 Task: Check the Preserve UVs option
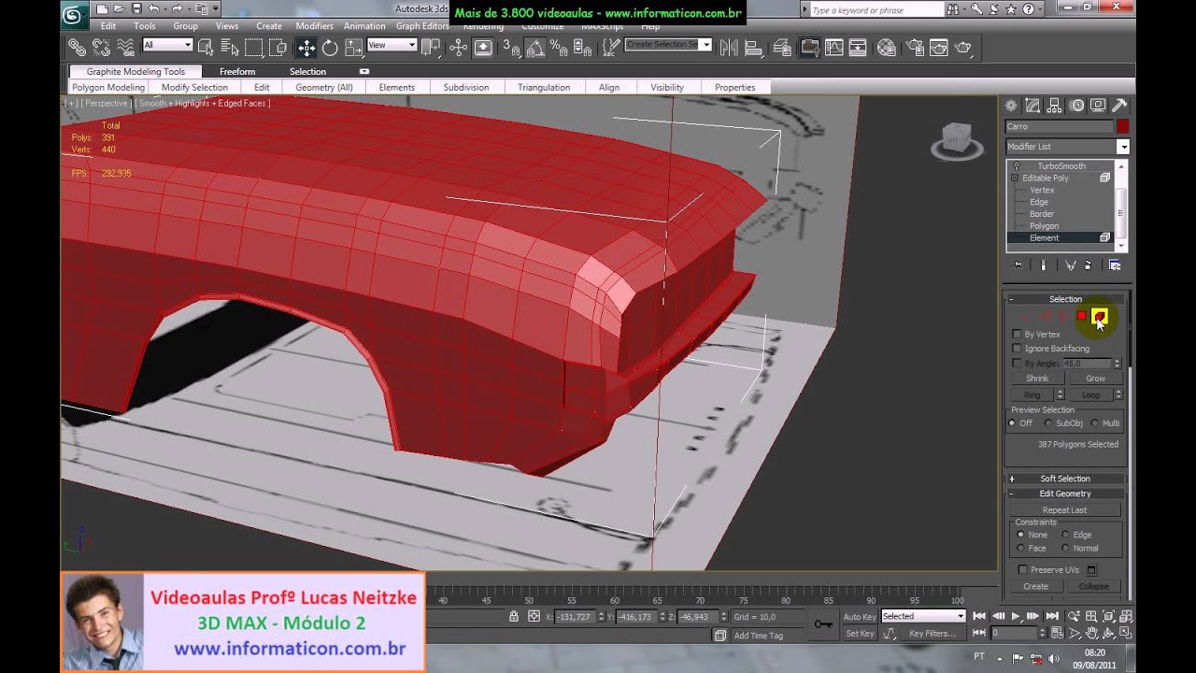(x=1022, y=569)
